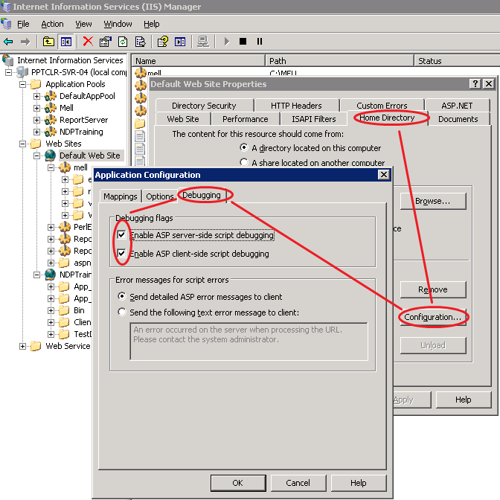The image size is (500, 500).
Task: Expand the Web Service Extensions node
Action: coord(22,346)
